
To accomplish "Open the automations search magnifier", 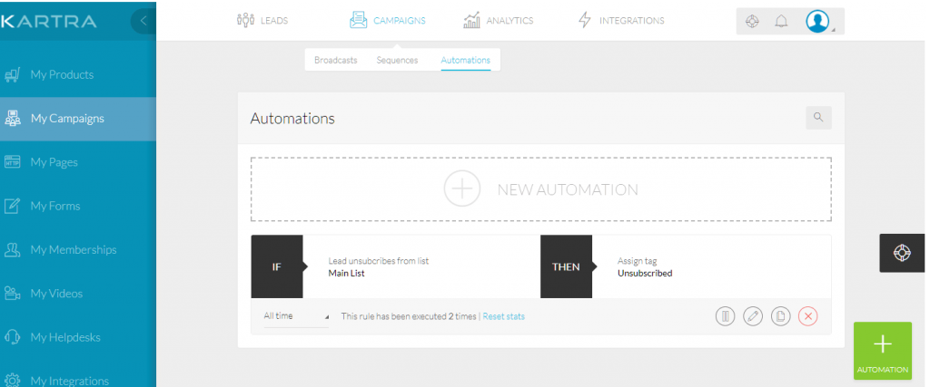I will pyautogui.click(x=818, y=117).
